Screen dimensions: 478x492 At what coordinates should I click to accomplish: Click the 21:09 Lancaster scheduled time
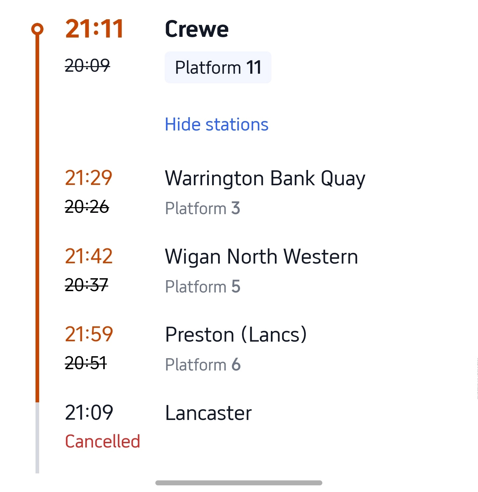[89, 413]
